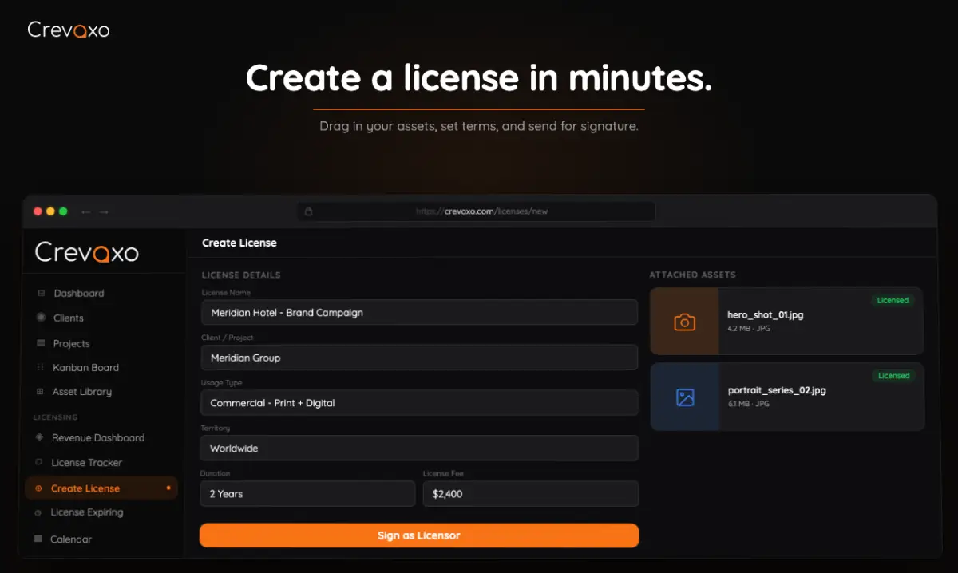Click the Calendar sidebar icon
Image resolution: width=958 pixels, height=573 pixels.
[38, 539]
